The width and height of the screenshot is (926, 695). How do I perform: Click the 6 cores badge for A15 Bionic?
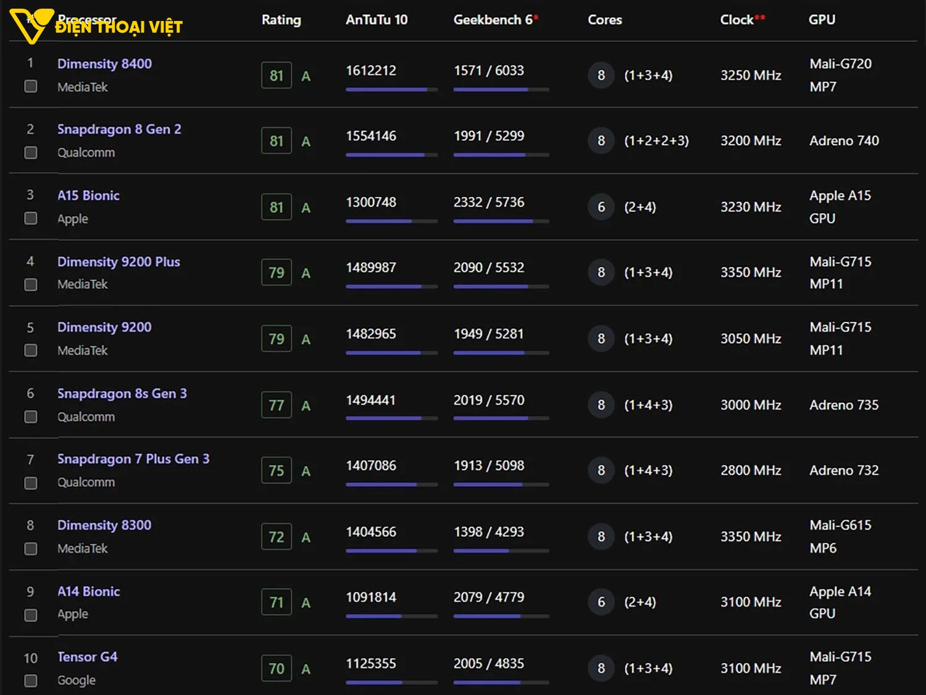coord(601,207)
